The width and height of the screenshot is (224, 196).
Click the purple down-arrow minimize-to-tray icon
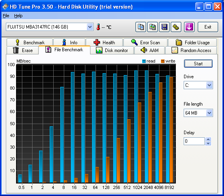(x=189, y=27)
